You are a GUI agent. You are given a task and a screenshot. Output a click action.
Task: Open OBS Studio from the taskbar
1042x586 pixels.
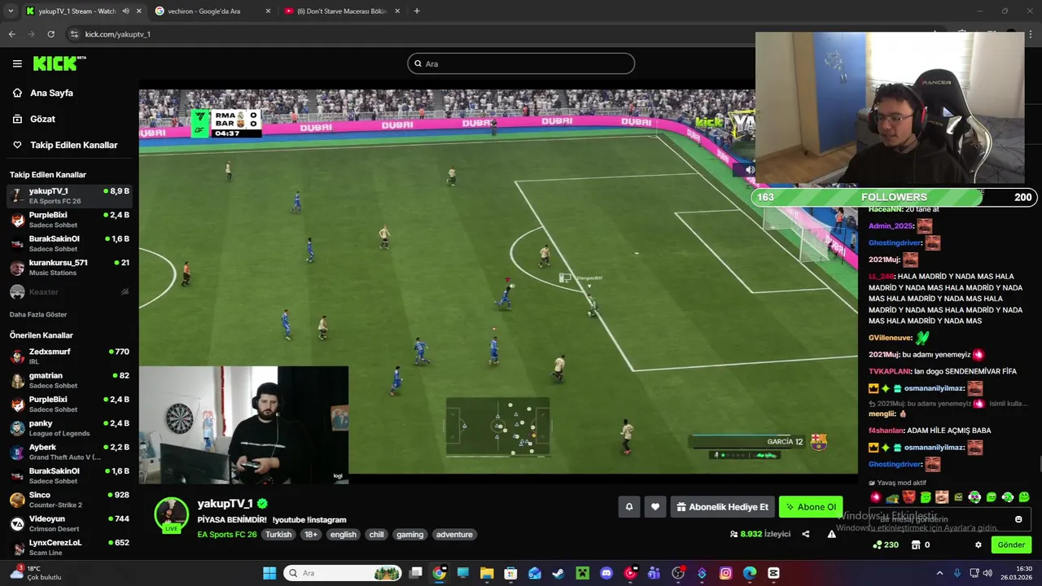click(677, 573)
